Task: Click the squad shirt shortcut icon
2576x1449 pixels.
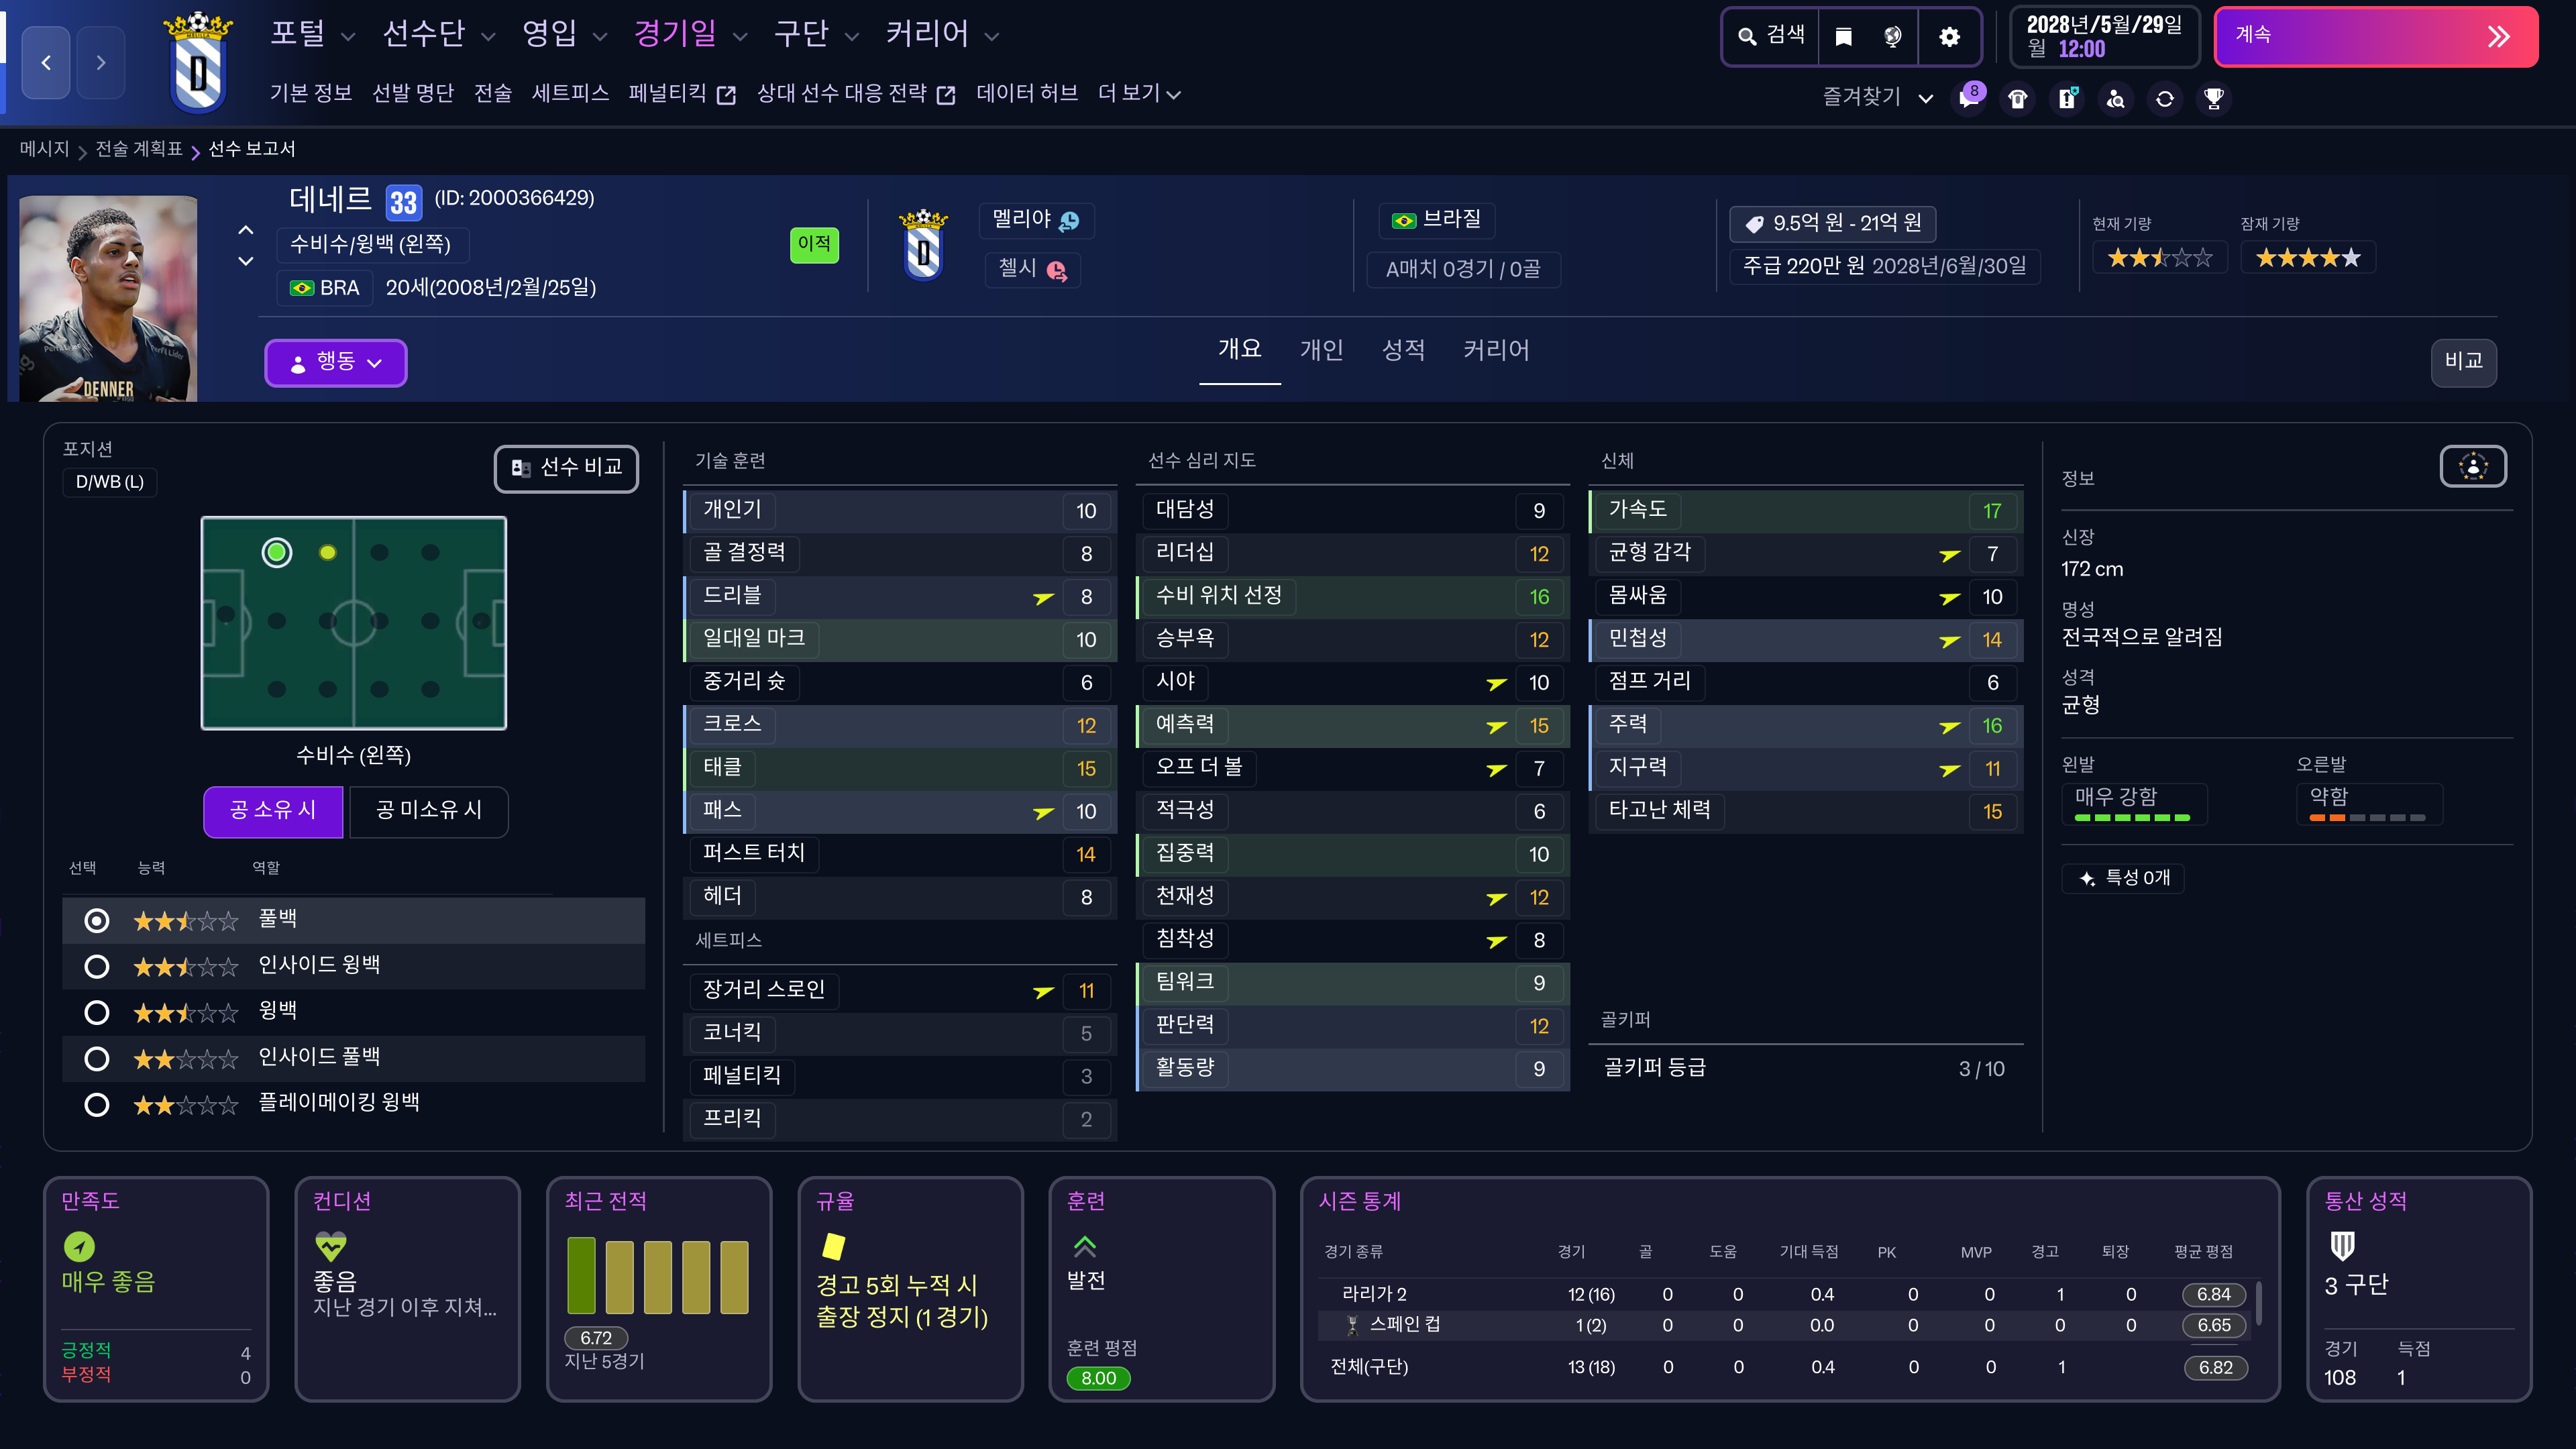Action: click(x=2018, y=98)
